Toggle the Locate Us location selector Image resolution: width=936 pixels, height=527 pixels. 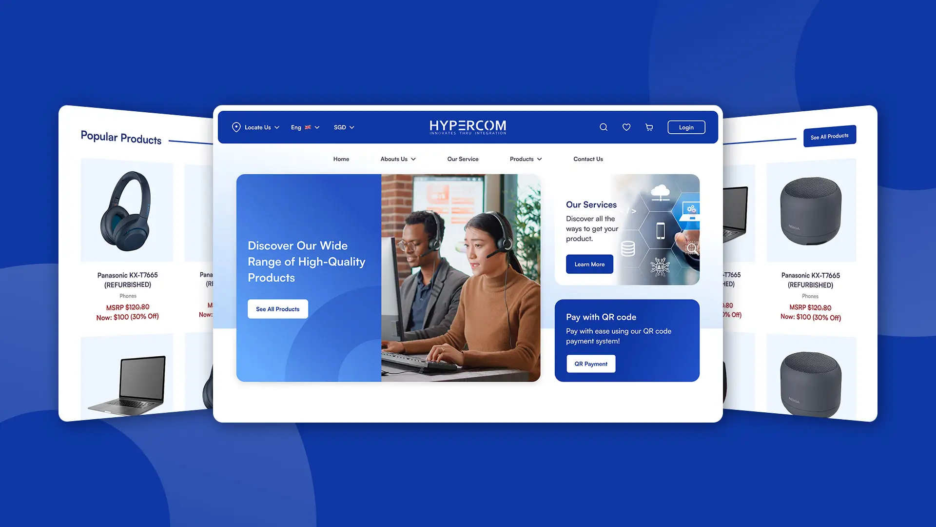(x=255, y=127)
